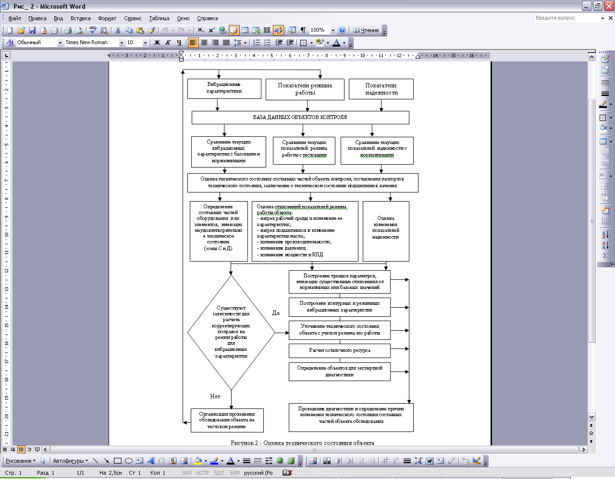Image resolution: width=615 pixels, height=479 pixels.
Task: Copy selection to clipboard
Action: point(129,30)
